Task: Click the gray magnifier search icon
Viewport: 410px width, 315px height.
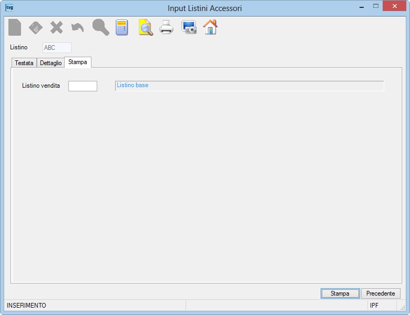Action: 101,27
